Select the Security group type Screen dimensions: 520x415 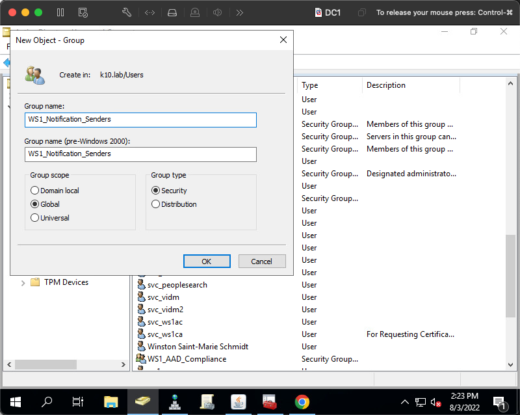pyautogui.click(x=155, y=191)
